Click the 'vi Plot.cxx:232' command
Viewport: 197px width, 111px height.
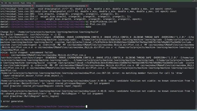(96, 24)
